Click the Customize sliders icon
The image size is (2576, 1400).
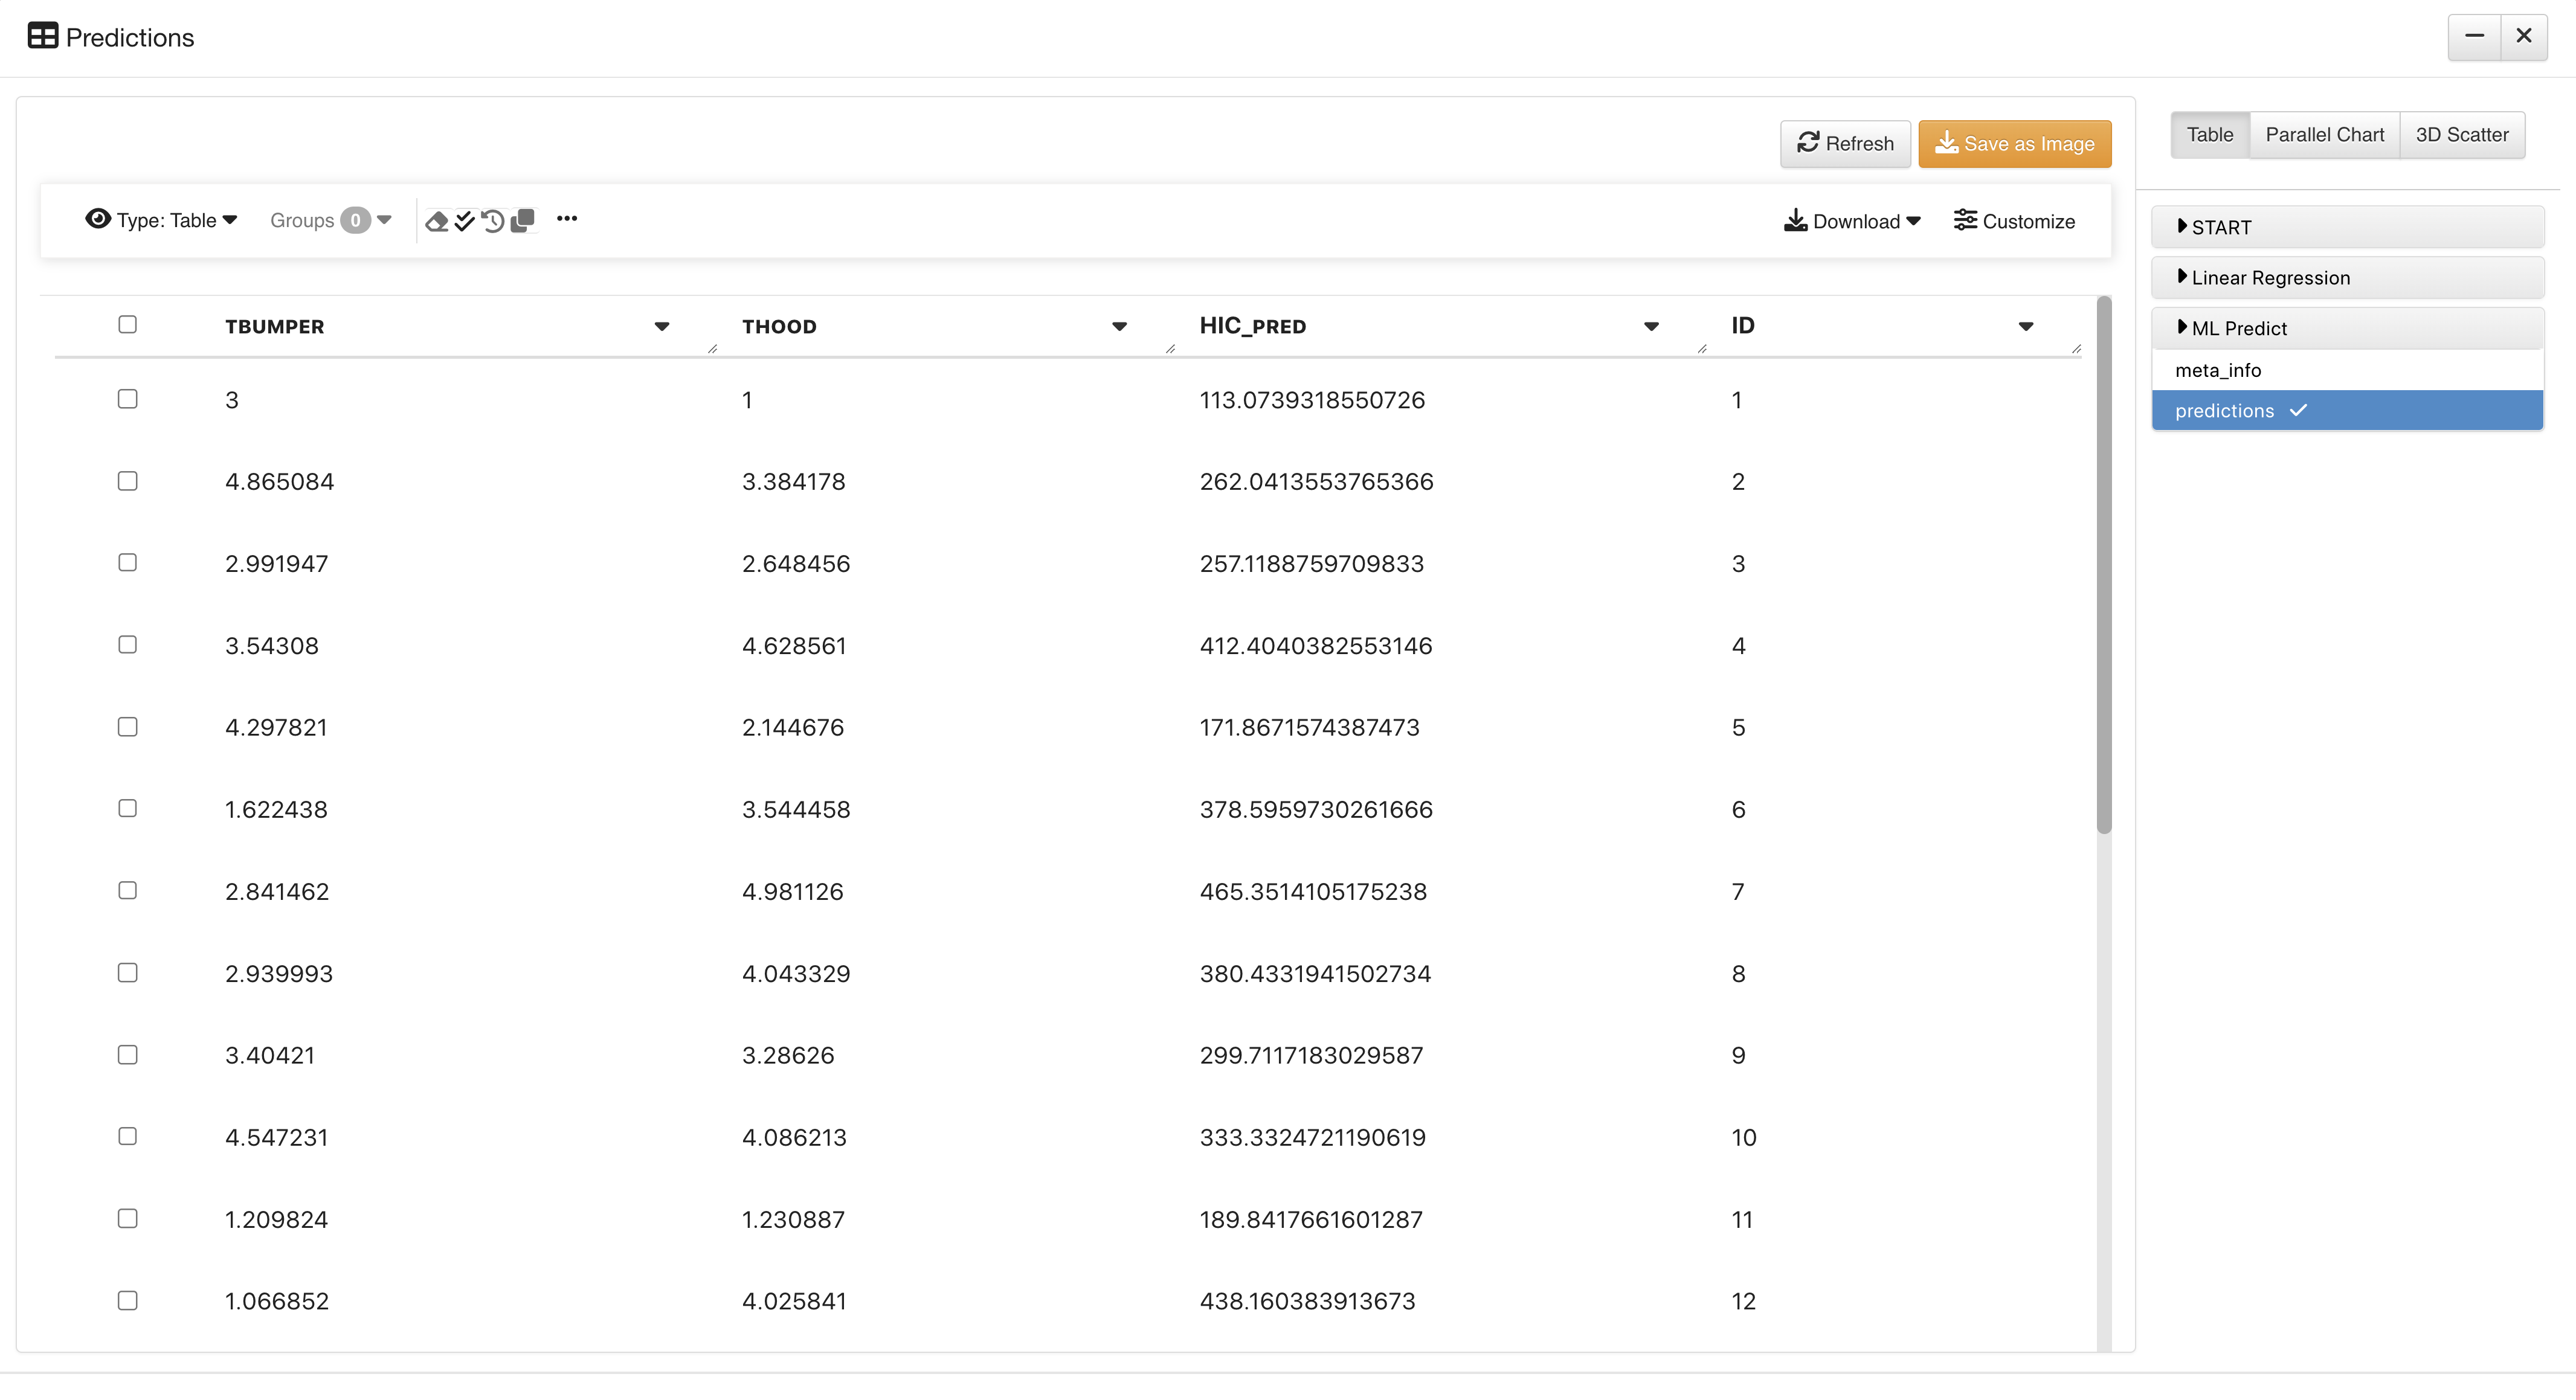coord(1965,220)
